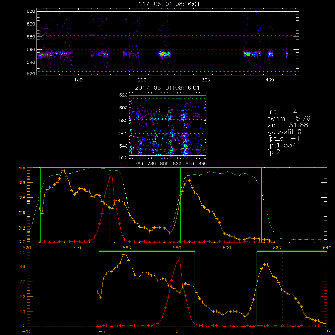Click x-axis label 520 on profile plot
Screen dimensions: 335x335
(x=27, y=248)
